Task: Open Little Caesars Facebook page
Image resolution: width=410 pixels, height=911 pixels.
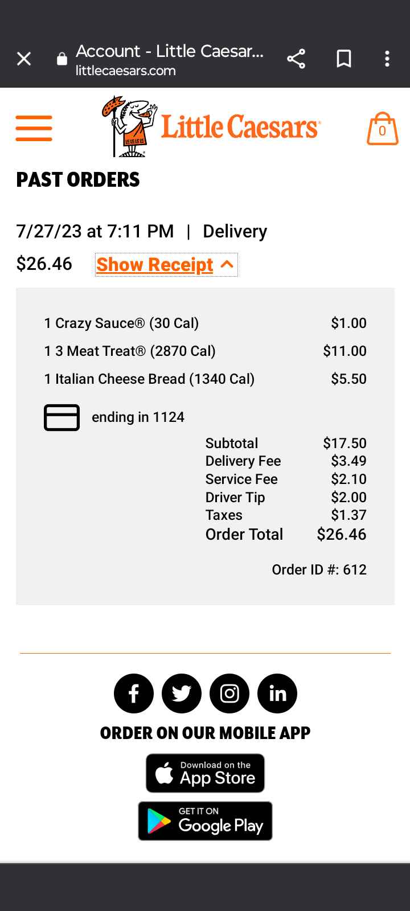Action: click(134, 693)
